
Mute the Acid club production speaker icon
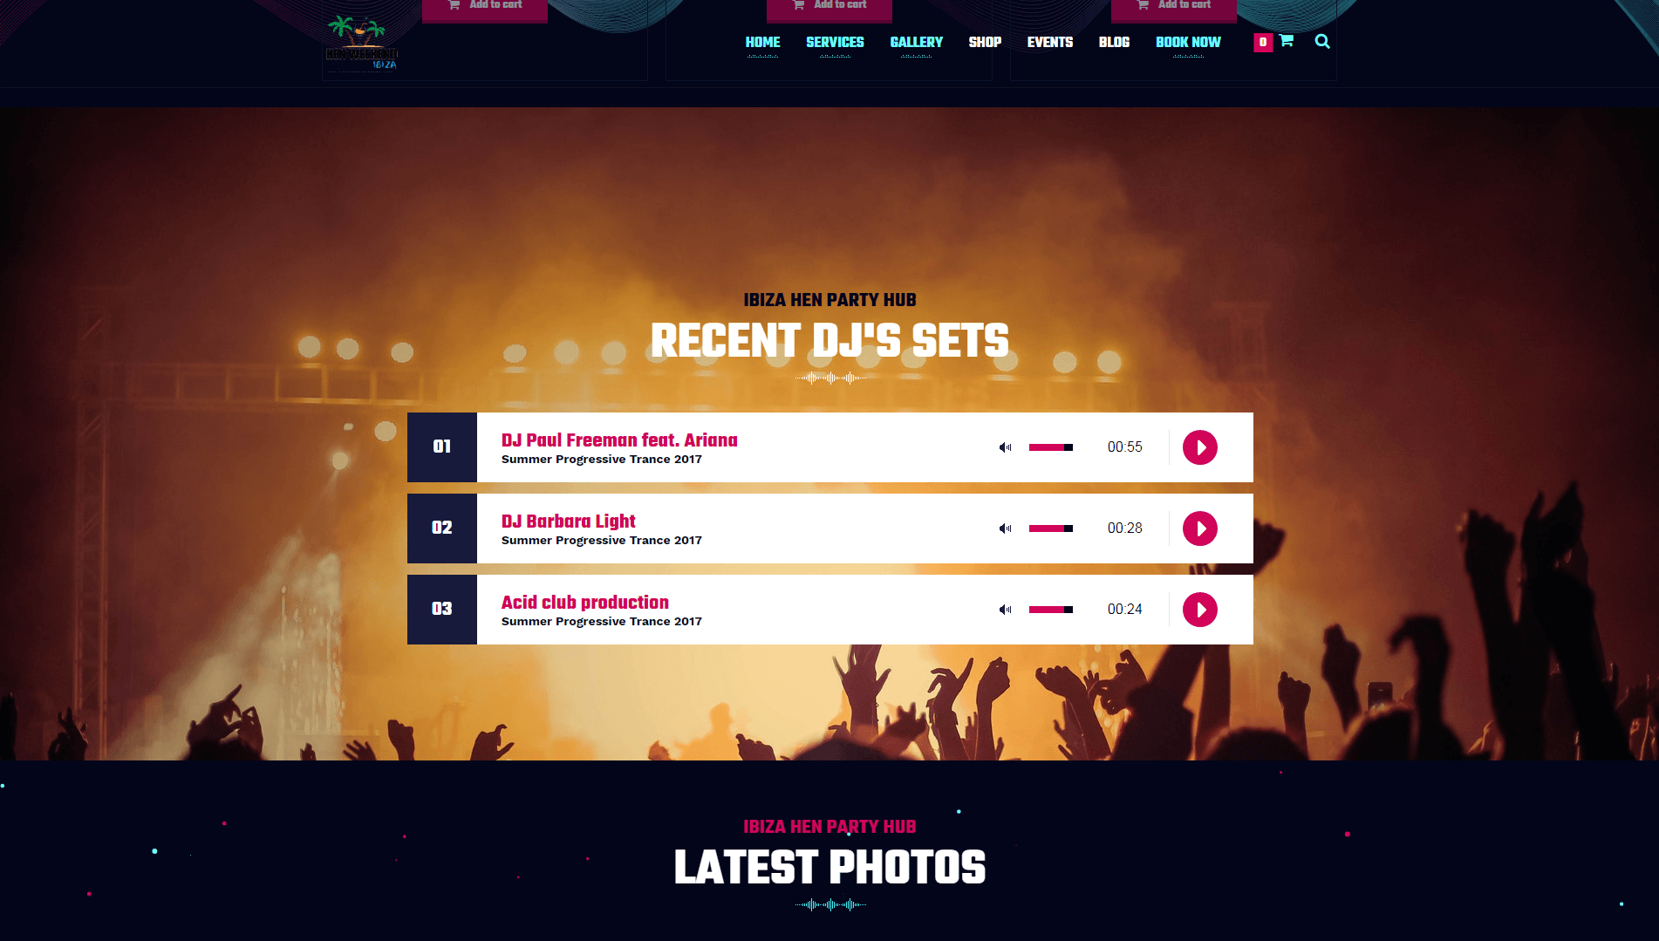click(1005, 610)
